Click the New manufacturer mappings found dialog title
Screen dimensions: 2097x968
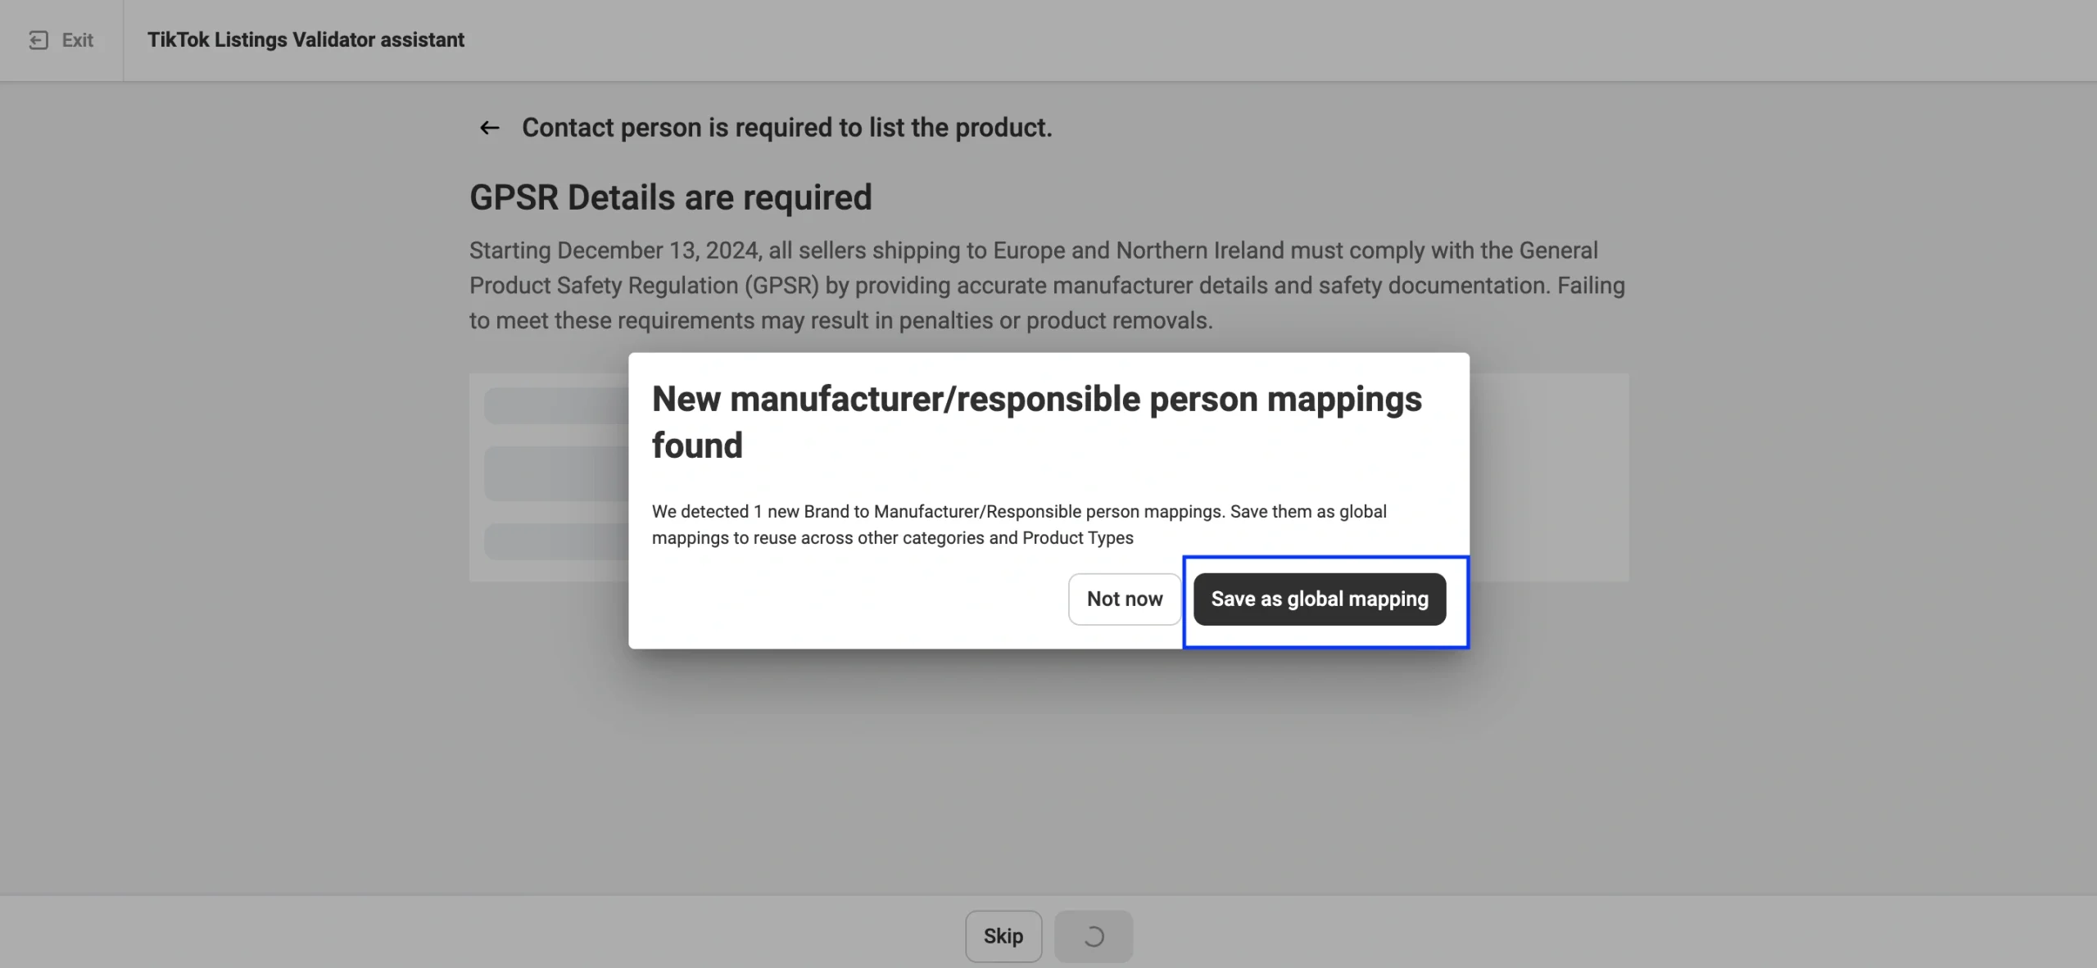[1036, 399]
